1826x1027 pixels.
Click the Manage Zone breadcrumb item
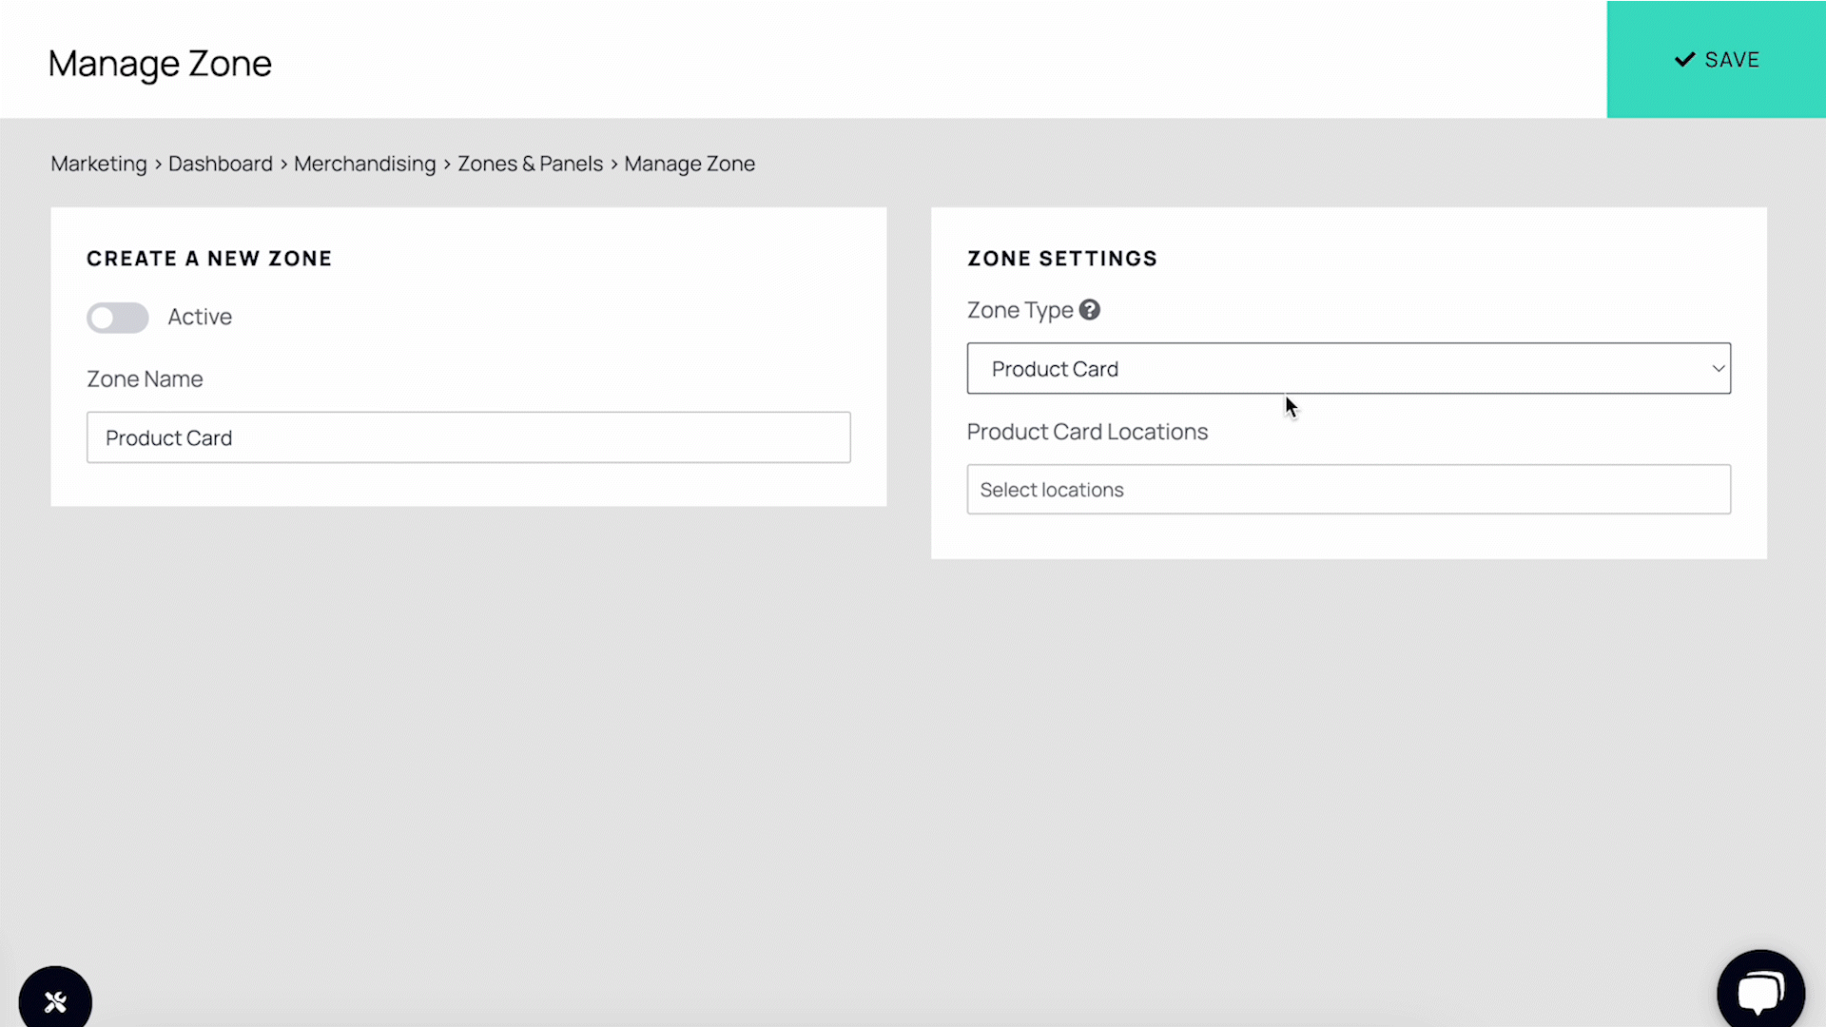click(x=690, y=164)
